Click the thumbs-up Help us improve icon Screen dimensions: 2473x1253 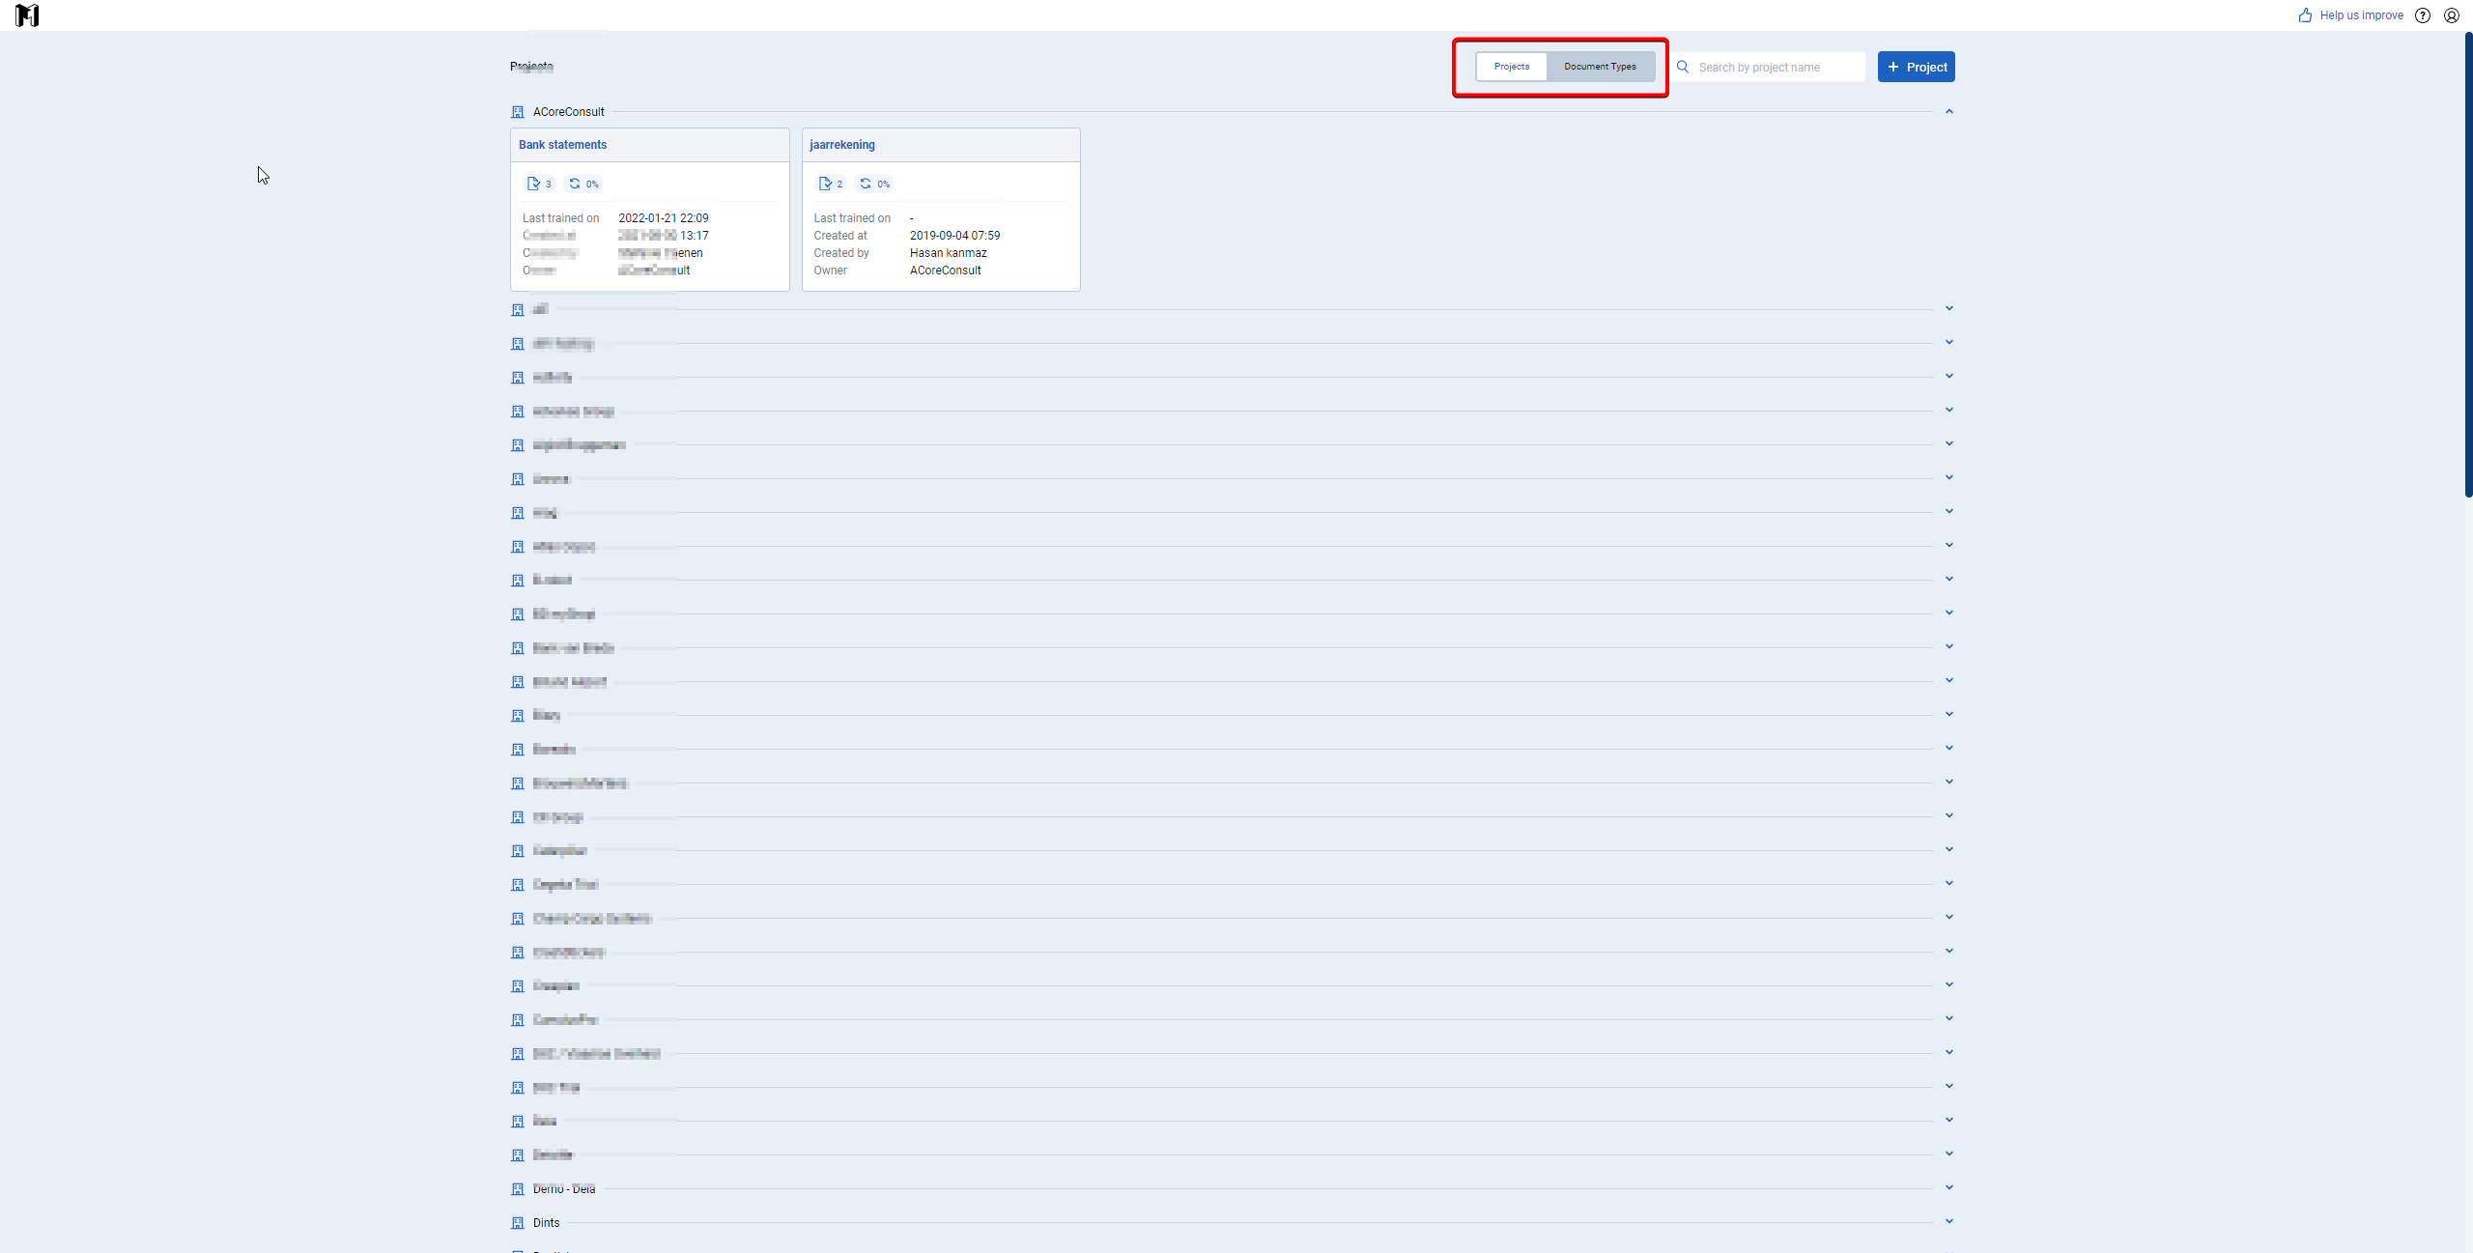2305,15
